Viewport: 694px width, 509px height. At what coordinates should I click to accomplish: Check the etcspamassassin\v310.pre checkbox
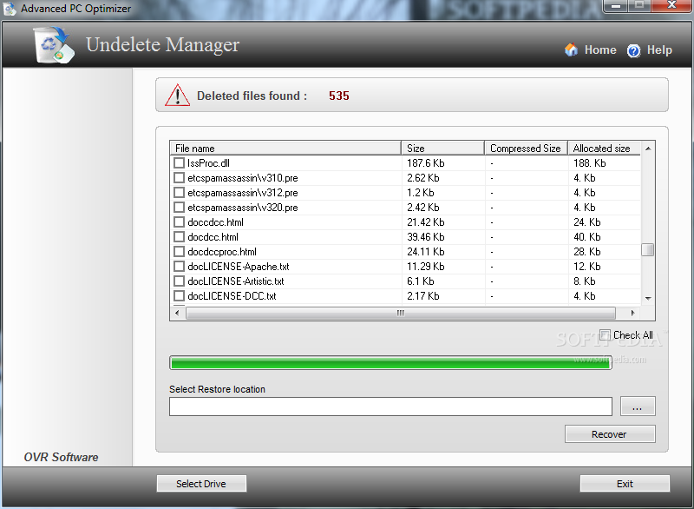click(x=179, y=178)
